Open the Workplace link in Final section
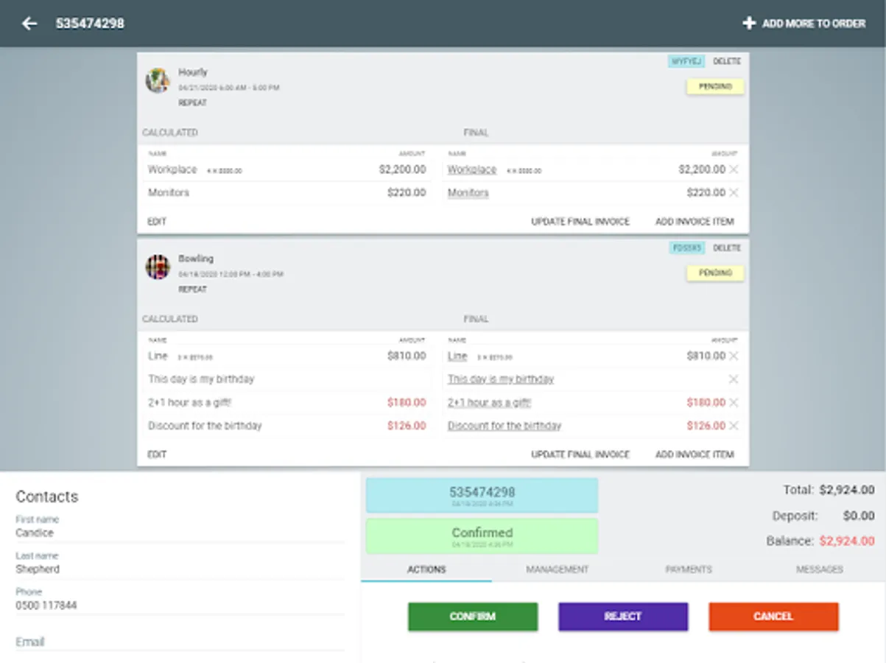Image resolution: width=886 pixels, height=663 pixels. [472, 169]
